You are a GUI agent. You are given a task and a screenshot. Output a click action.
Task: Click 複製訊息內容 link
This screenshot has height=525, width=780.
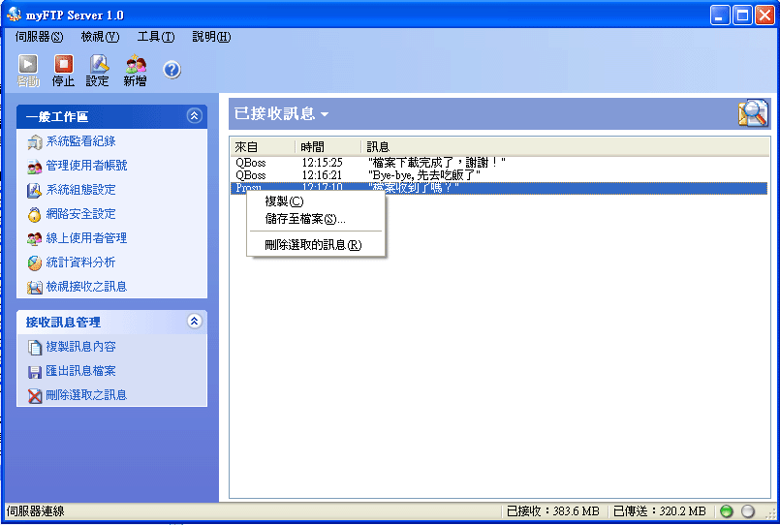(x=80, y=347)
